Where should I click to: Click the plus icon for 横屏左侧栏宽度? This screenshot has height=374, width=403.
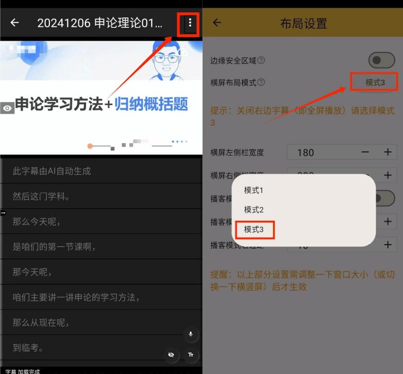tap(388, 152)
